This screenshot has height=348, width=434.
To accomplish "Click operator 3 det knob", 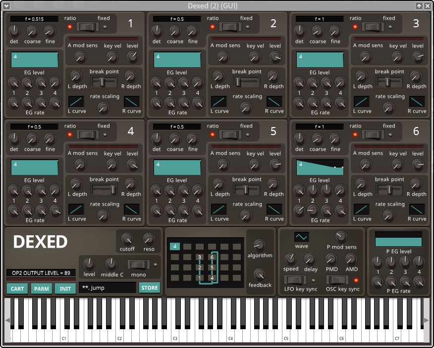I will (x=299, y=31).
